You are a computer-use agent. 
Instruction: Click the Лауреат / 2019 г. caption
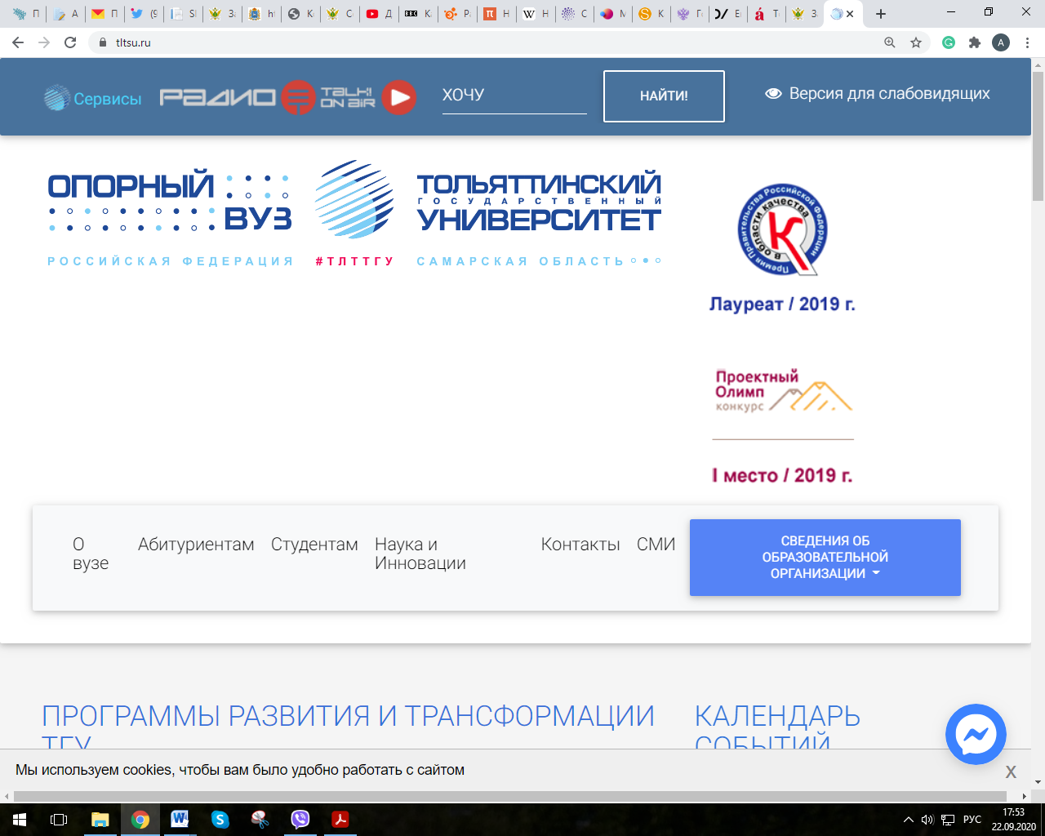[782, 305]
